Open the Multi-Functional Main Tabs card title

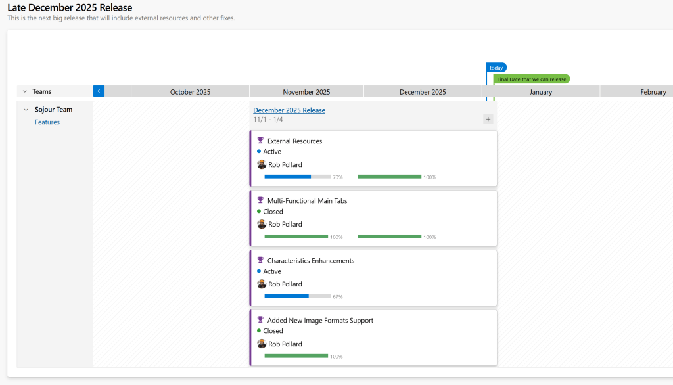pos(307,201)
